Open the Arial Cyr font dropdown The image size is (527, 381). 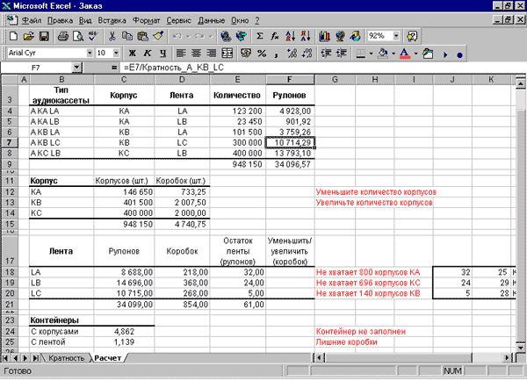pos(90,53)
